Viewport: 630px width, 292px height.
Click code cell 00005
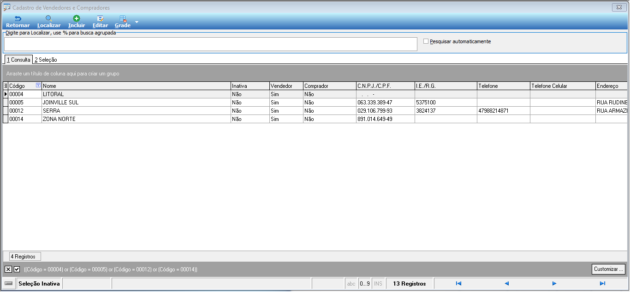pyautogui.click(x=25, y=103)
